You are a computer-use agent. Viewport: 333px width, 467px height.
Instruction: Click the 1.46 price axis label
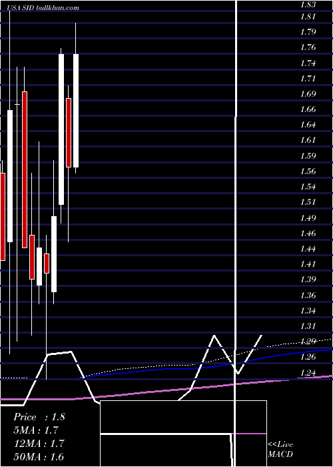click(308, 233)
